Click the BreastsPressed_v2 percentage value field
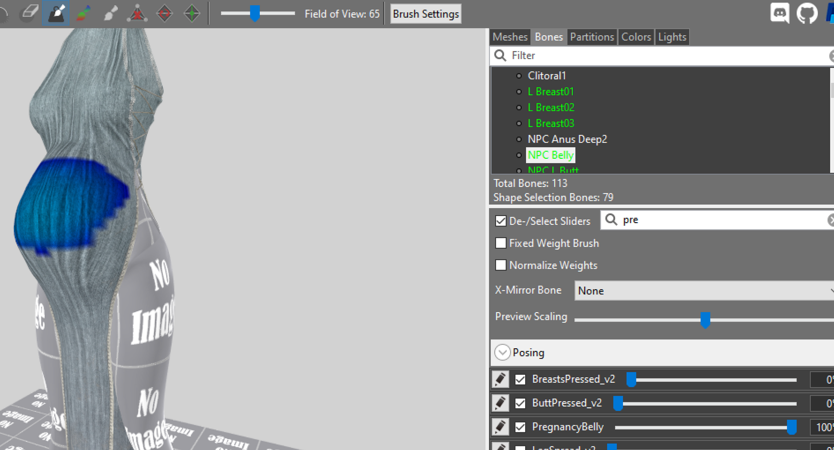This screenshot has width=834, height=450. 822,380
